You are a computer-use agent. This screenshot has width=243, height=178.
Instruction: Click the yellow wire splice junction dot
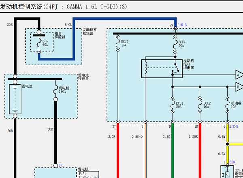227,144
